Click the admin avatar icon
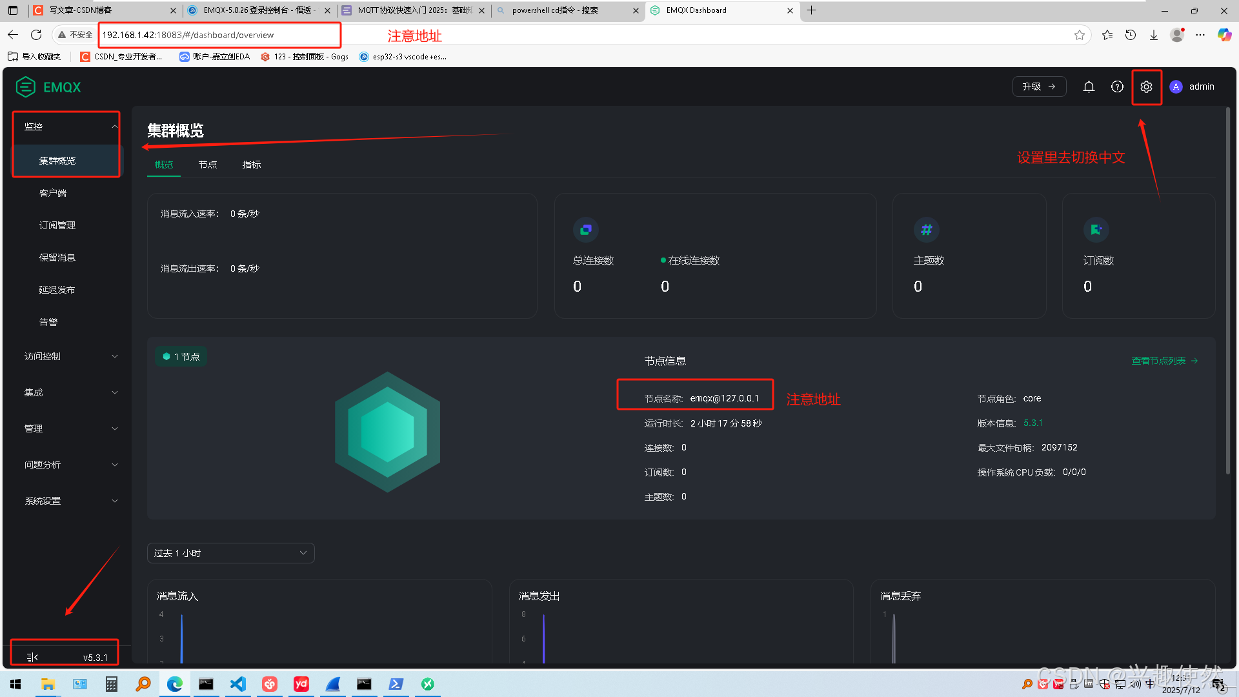This screenshot has height=697, width=1239. [x=1176, y=86]
